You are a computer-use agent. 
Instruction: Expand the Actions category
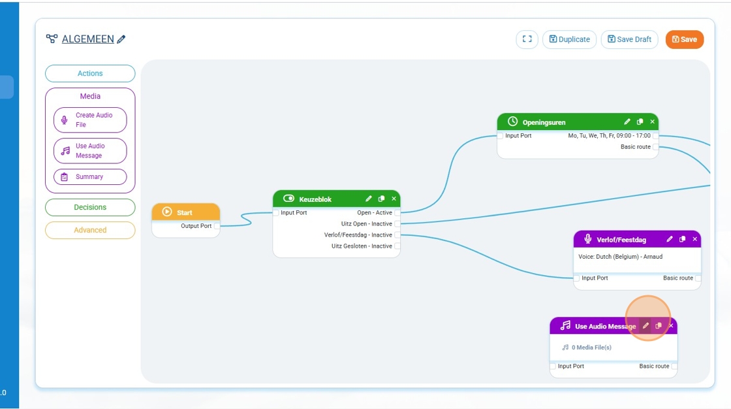click(90, 73)
